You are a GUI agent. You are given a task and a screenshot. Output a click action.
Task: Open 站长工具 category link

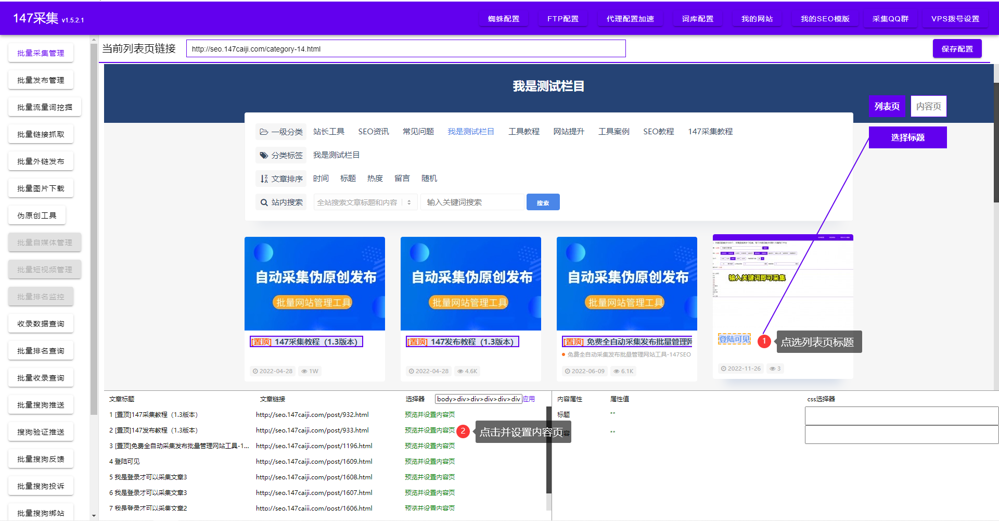click(x=329, y=132)
